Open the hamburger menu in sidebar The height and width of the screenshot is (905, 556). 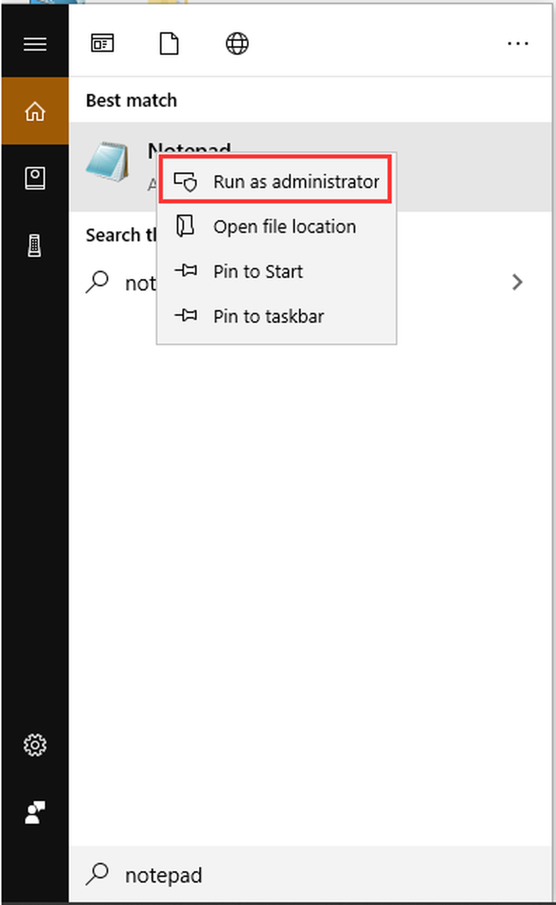35,44
